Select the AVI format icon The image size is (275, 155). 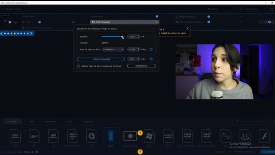53,136
